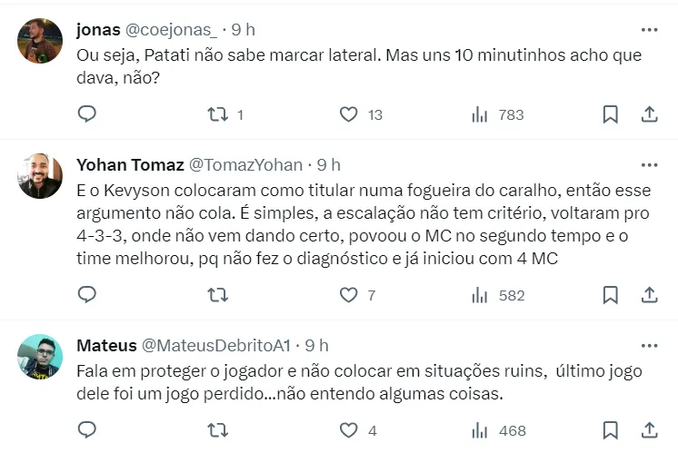Reply to jonas's tweet

(87, 114)
